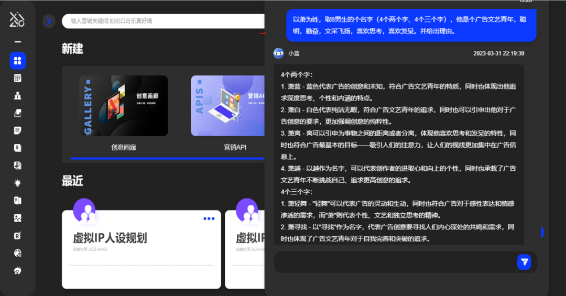Open the image picture sidebar icon
Image resolution: width=566 pixels, height=296 pixels.
(18, 218)
